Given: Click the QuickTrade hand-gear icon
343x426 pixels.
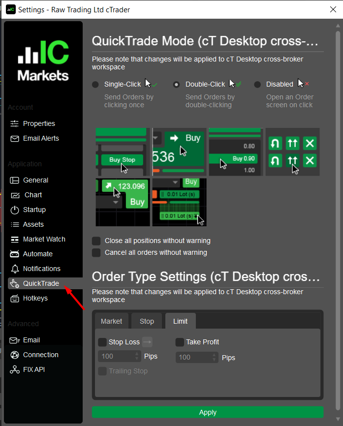Looking at the screenshot, I should click(14, 283).
